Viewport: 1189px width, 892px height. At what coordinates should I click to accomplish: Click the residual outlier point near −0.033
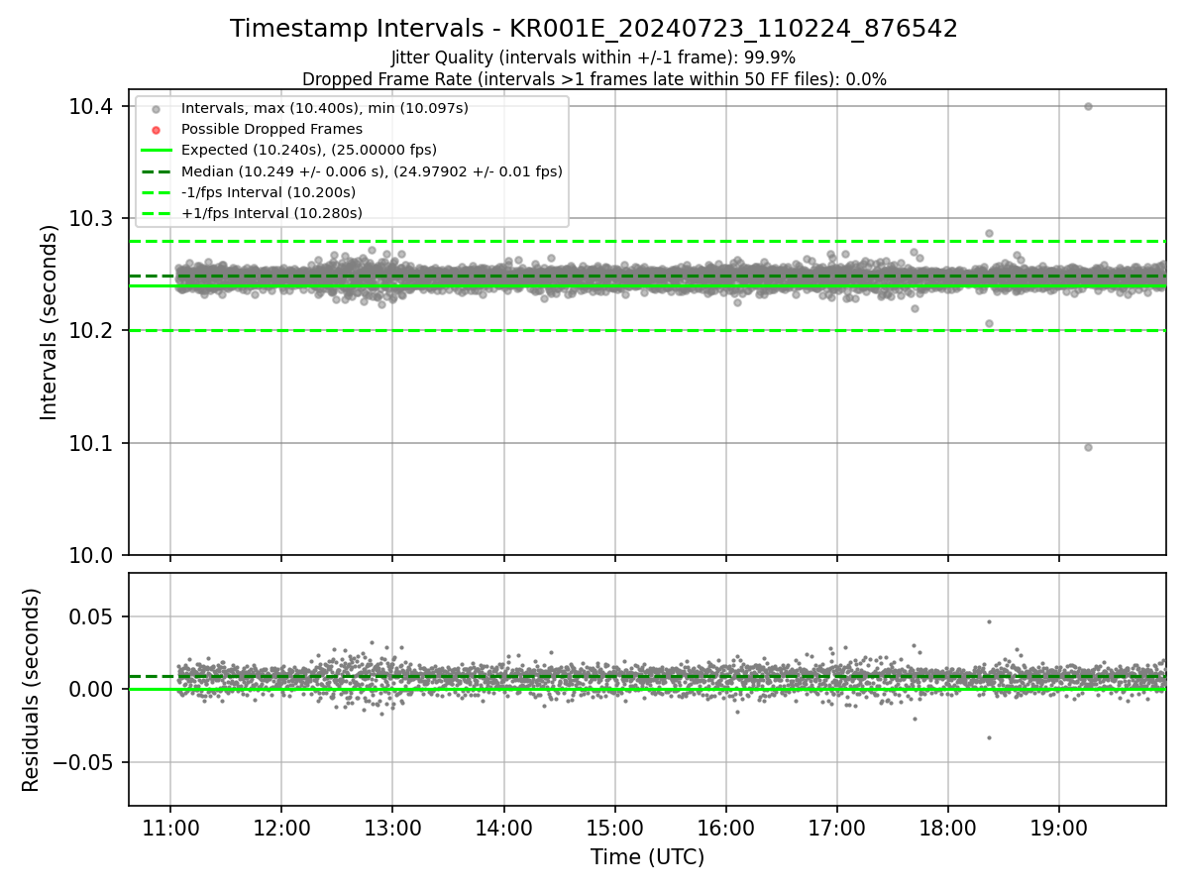point(989,737)
